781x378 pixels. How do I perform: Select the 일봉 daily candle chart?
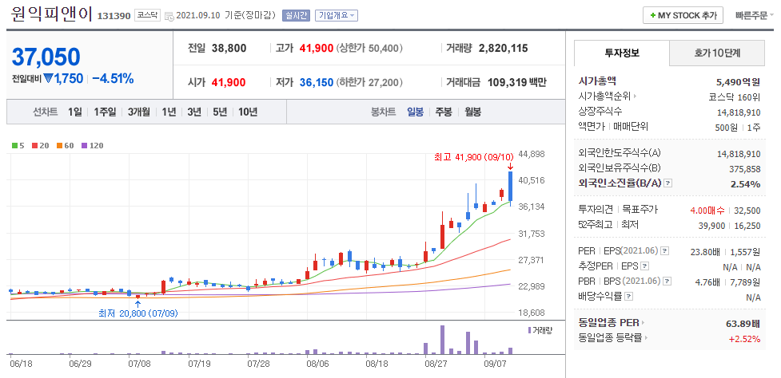pos(415,112)
